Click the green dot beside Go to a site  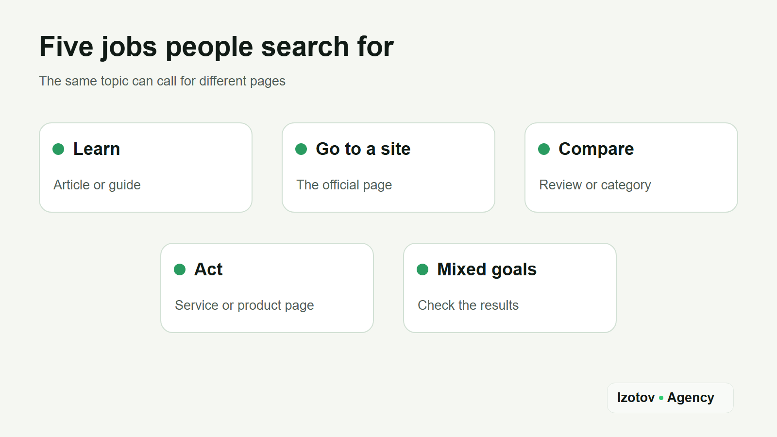pyautogui.click(x=301, y=149)
